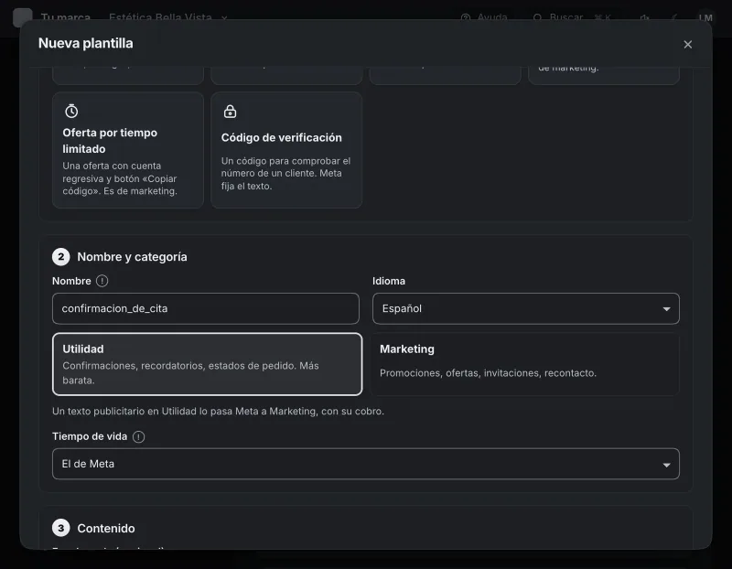Click the Ayuda help icon in top bar

coord(466,17)
